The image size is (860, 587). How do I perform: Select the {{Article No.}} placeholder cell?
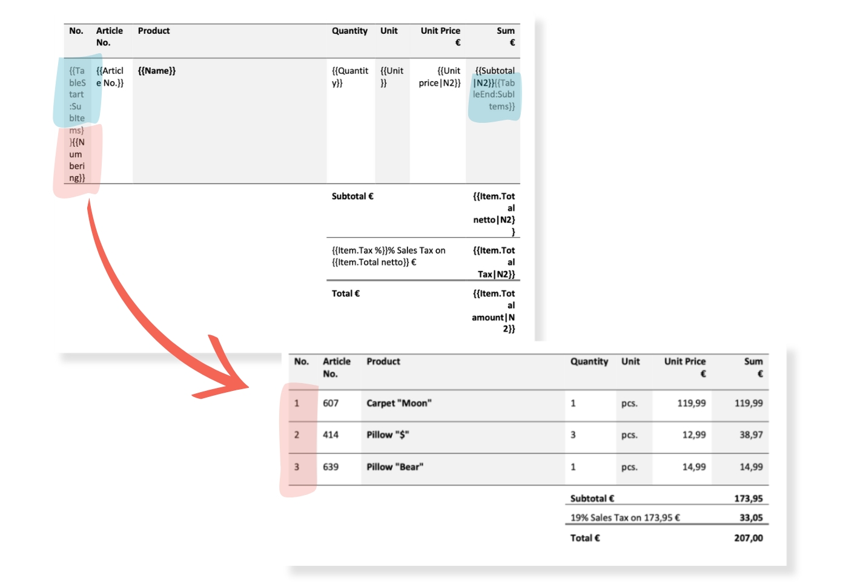point(110,77)
